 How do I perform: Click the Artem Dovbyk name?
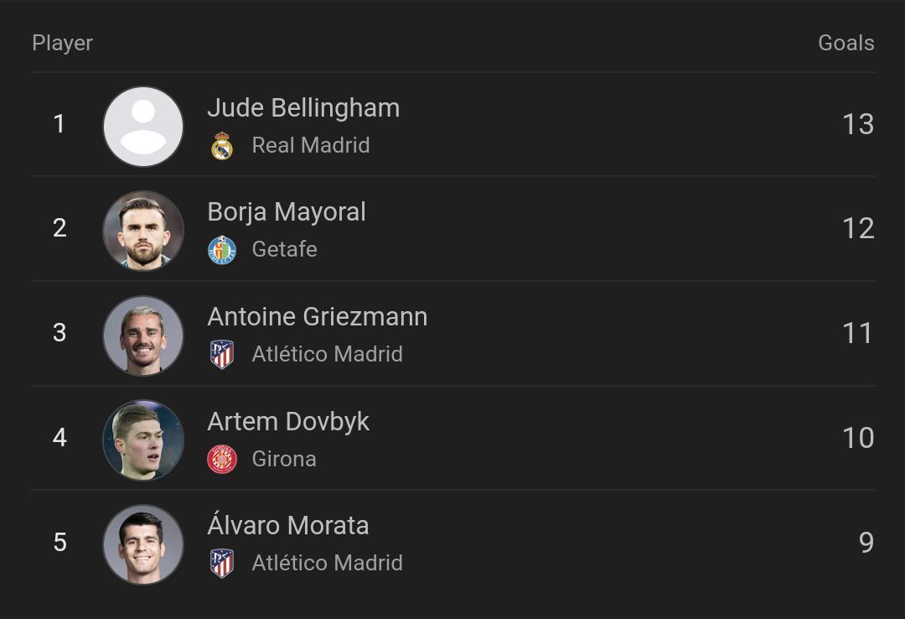[288, 421]
